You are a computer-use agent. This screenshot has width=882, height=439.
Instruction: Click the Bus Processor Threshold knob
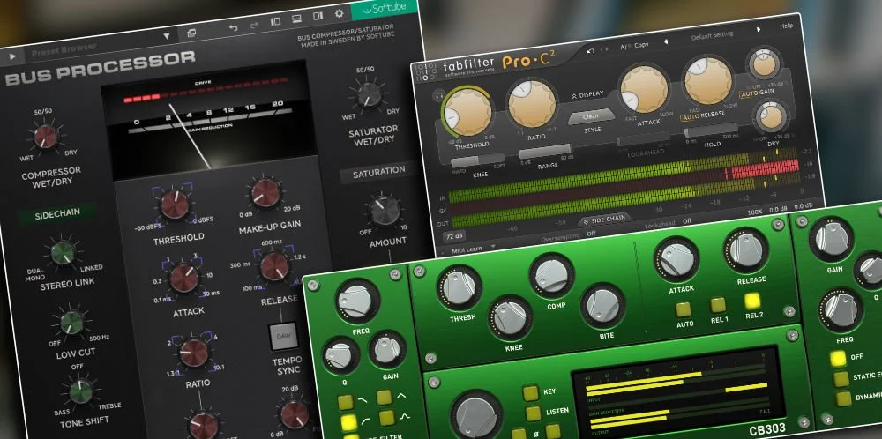pos(175,204)
